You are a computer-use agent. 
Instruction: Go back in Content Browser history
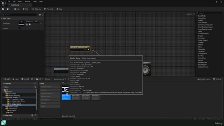click(x=32, y=79)
